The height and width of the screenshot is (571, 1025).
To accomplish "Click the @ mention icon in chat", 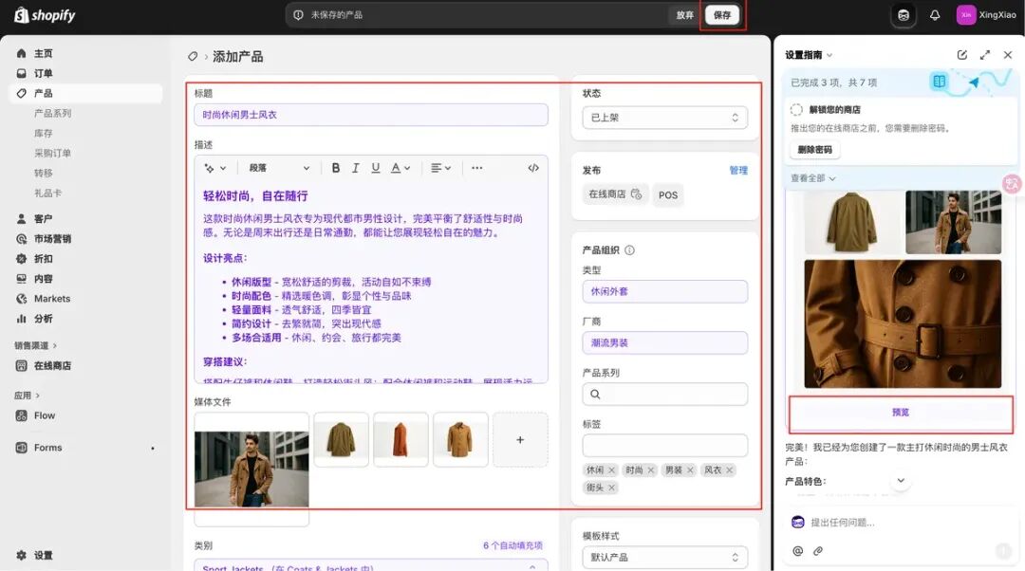I will 798,551.
